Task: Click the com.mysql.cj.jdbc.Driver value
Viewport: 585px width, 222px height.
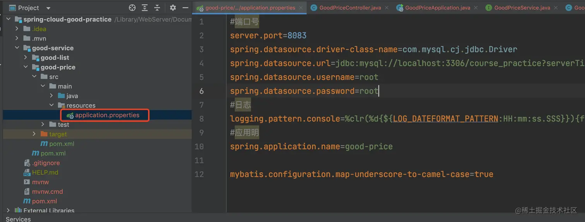Action: tap(460, 49)
